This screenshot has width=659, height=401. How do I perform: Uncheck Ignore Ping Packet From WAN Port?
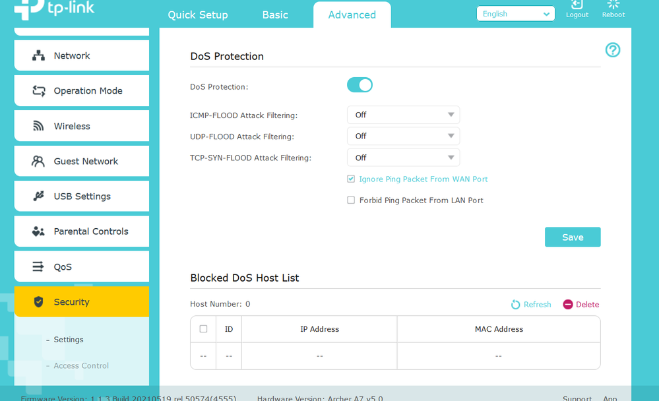351,179
